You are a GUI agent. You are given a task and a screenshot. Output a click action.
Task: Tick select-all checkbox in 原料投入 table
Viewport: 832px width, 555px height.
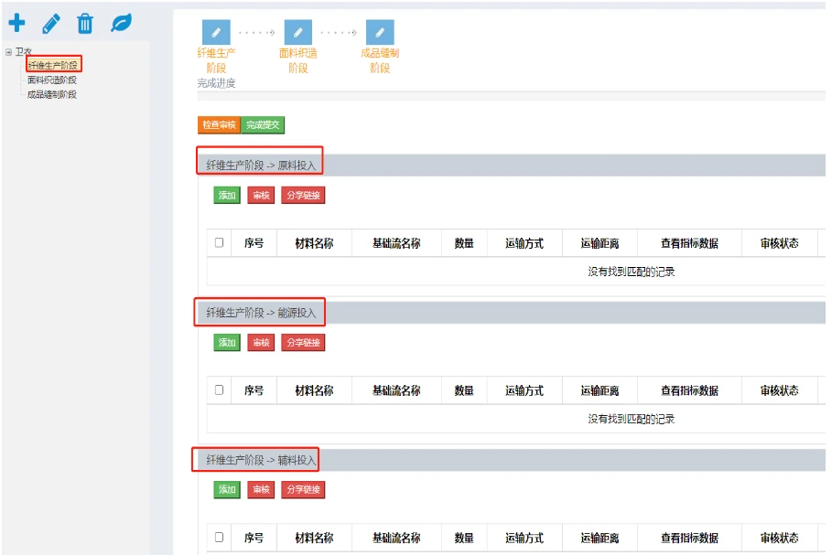(219, 243)
